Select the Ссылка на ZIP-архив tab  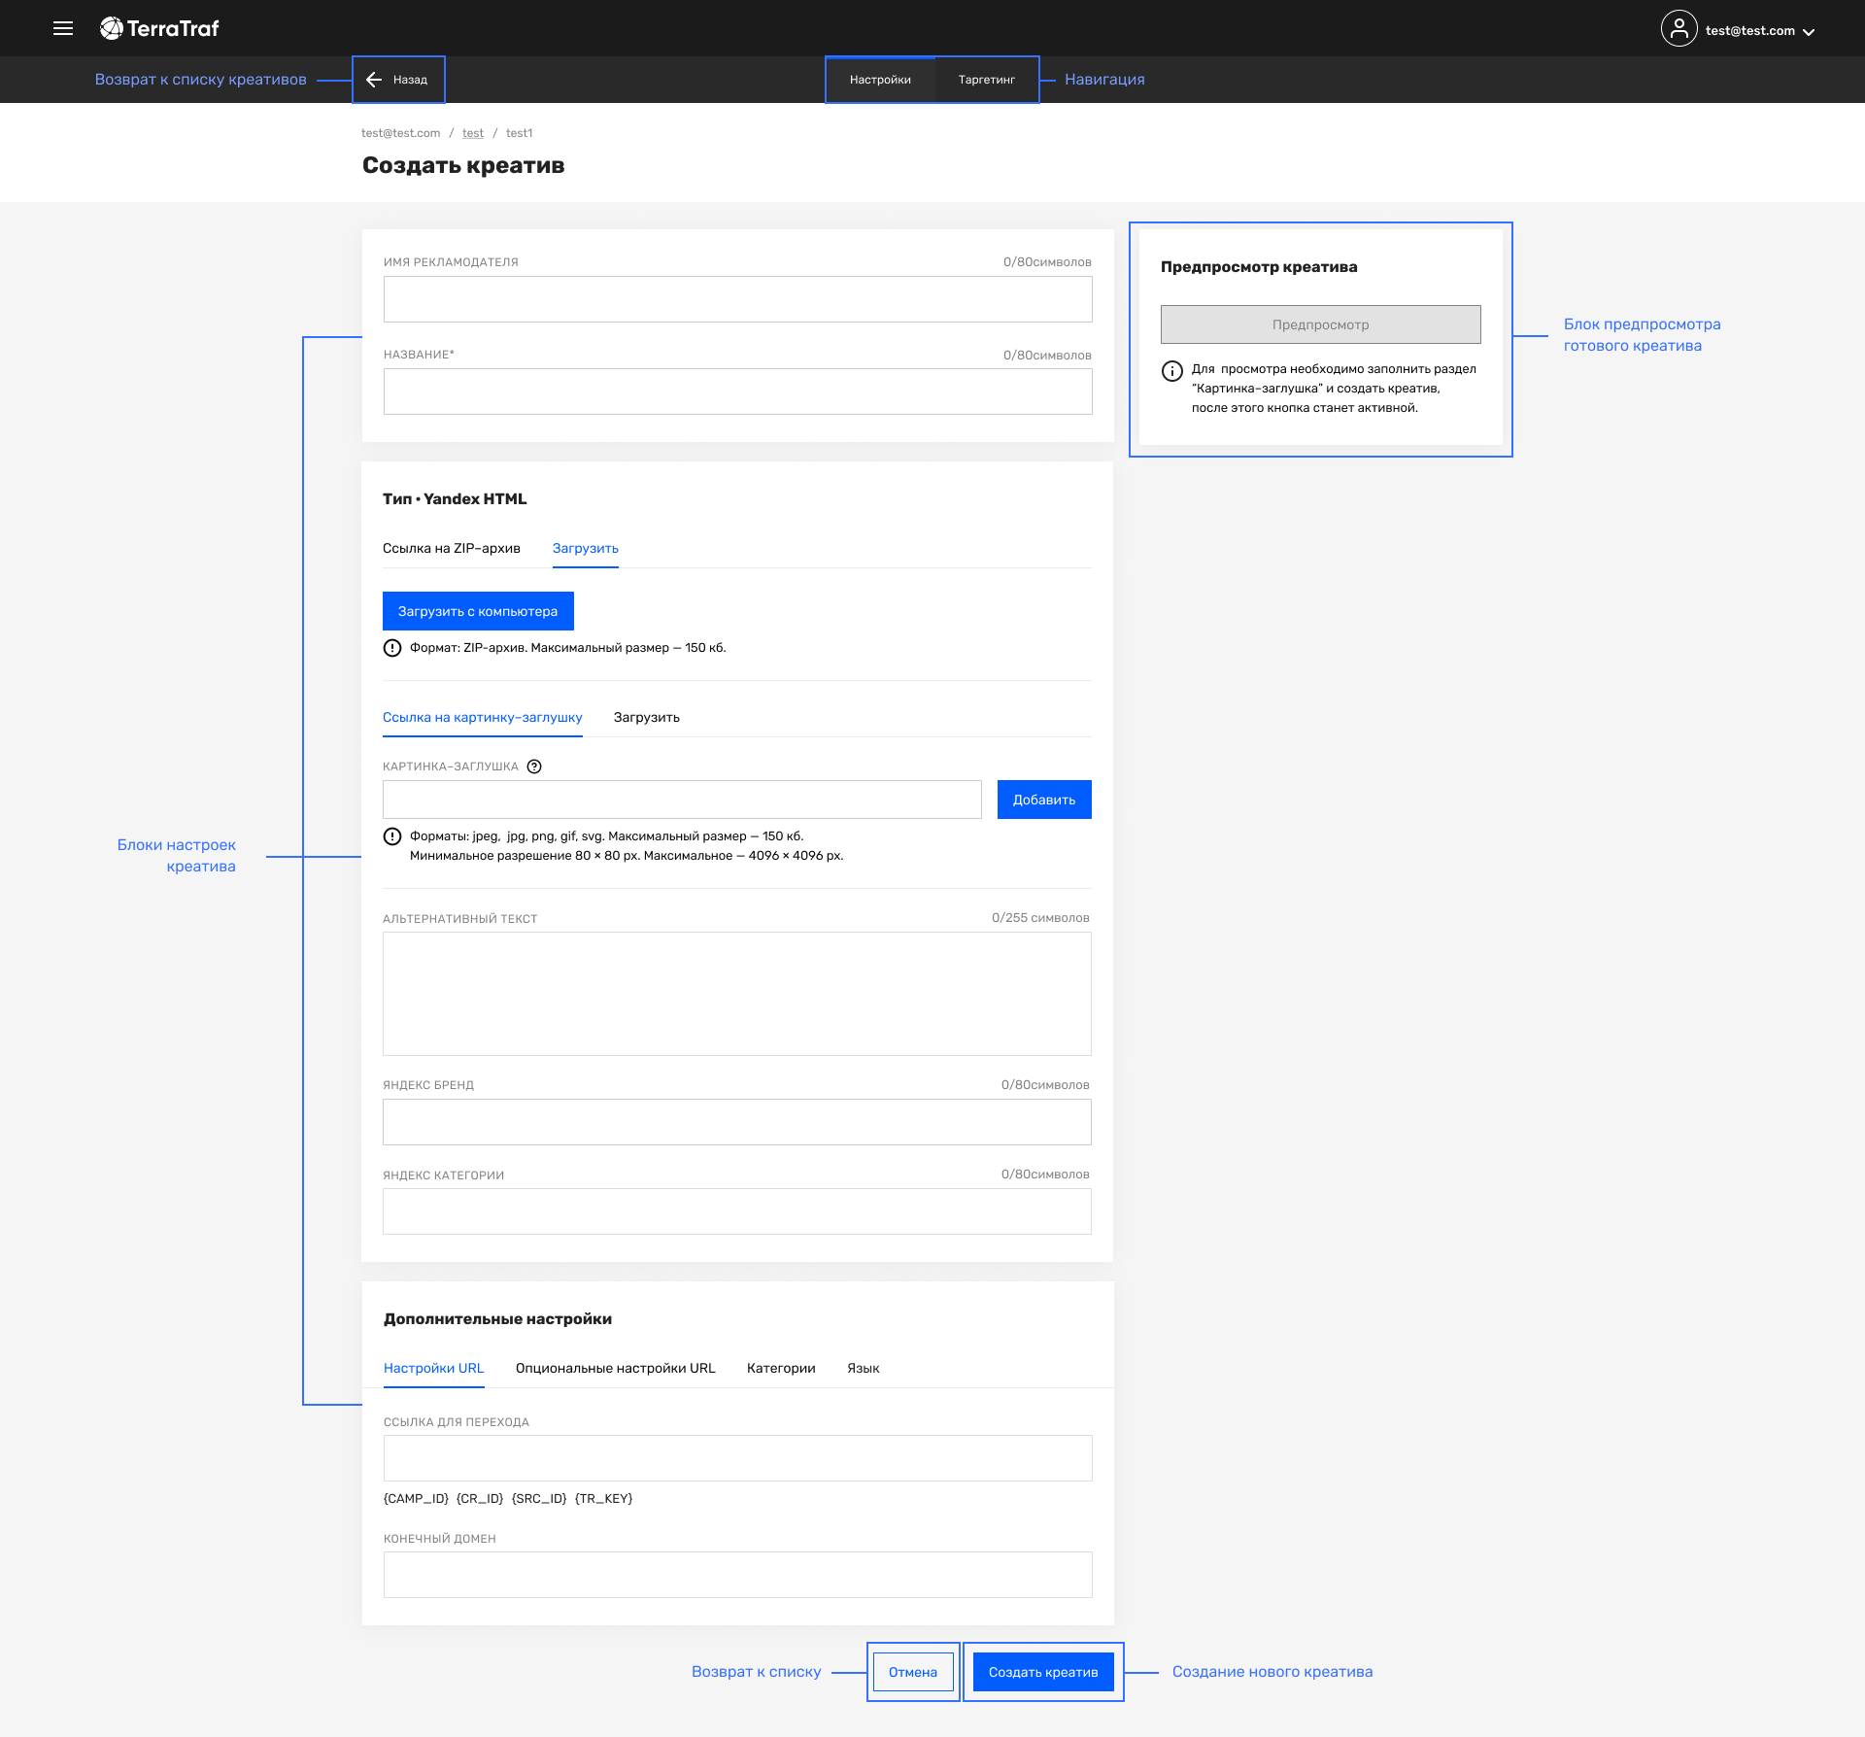point(452,549)
